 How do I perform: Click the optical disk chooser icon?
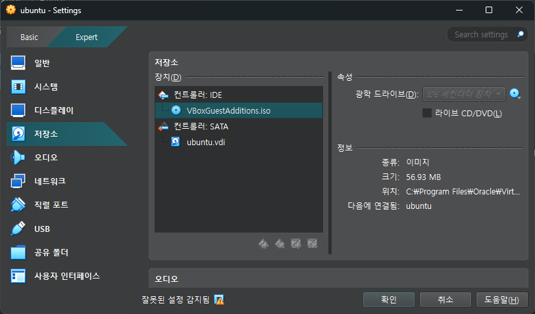click(x=515, y=94)
